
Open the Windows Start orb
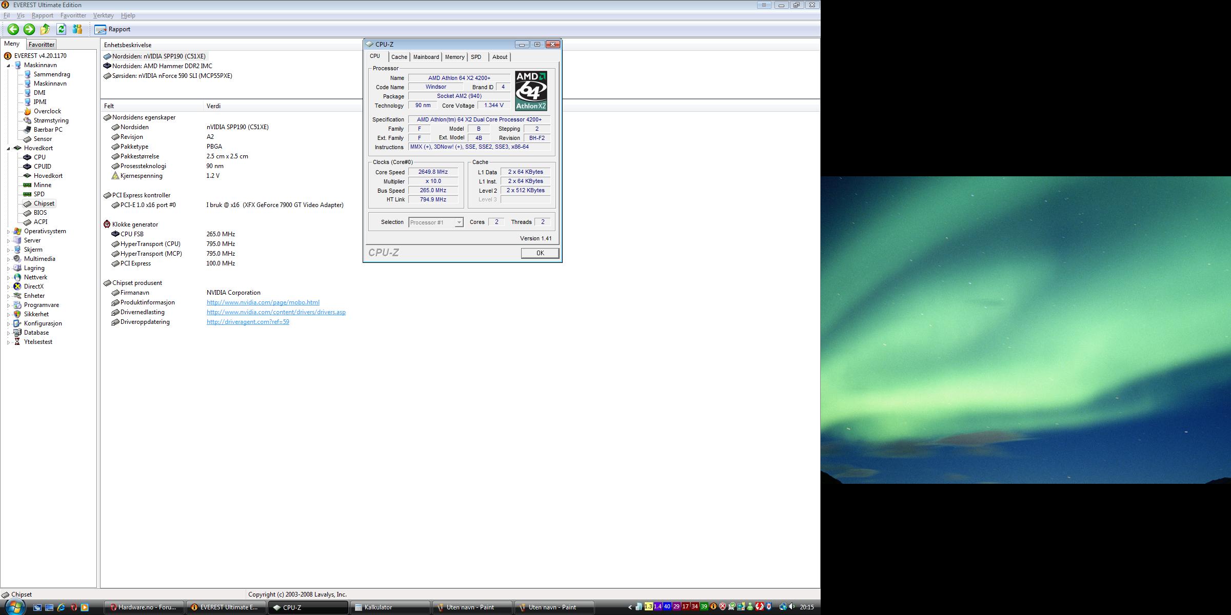point(14,607)
